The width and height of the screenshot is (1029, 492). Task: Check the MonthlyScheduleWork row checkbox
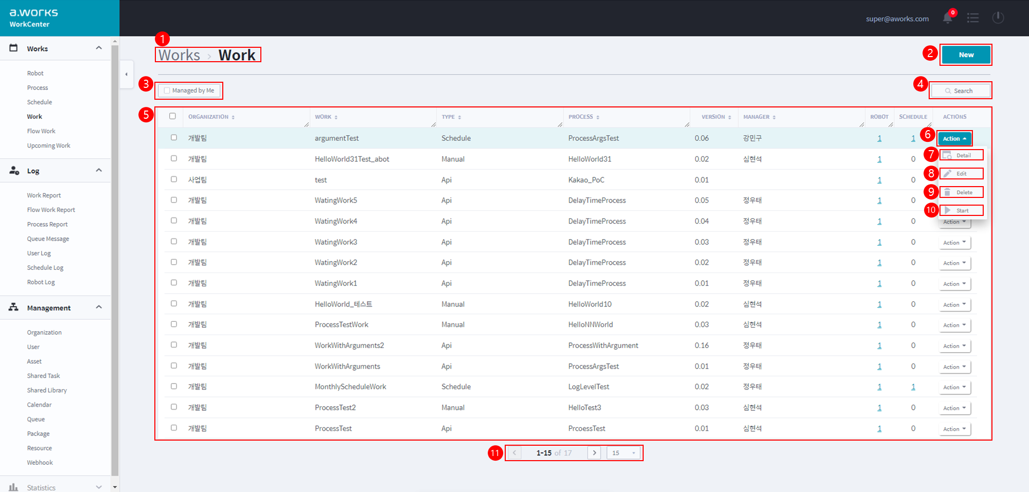click(174, 386)
